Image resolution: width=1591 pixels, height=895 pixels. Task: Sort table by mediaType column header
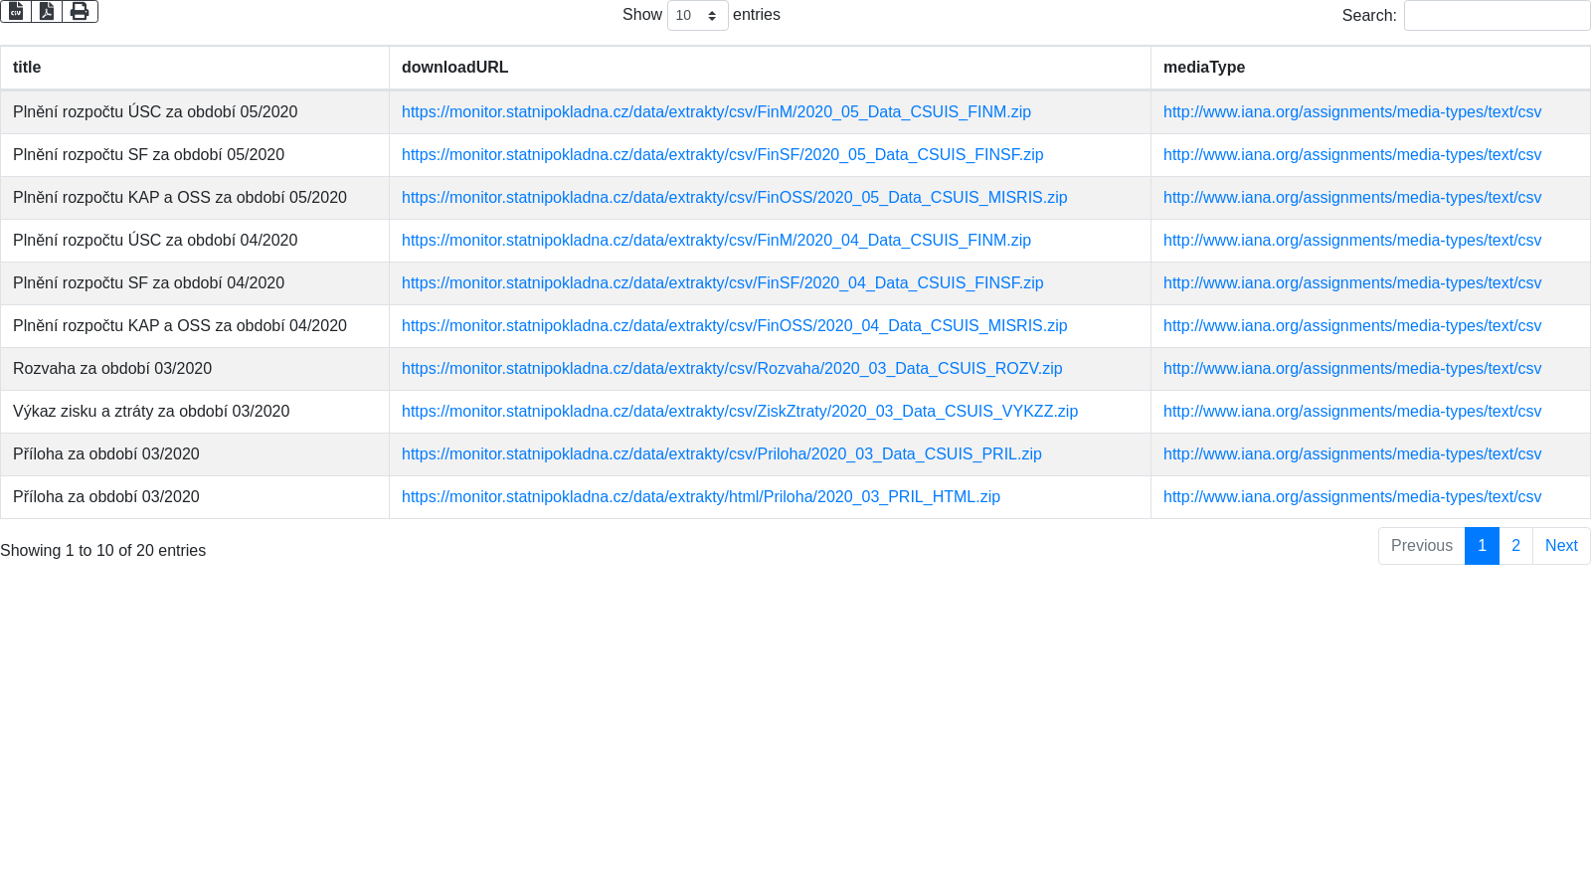point(1203,68)
